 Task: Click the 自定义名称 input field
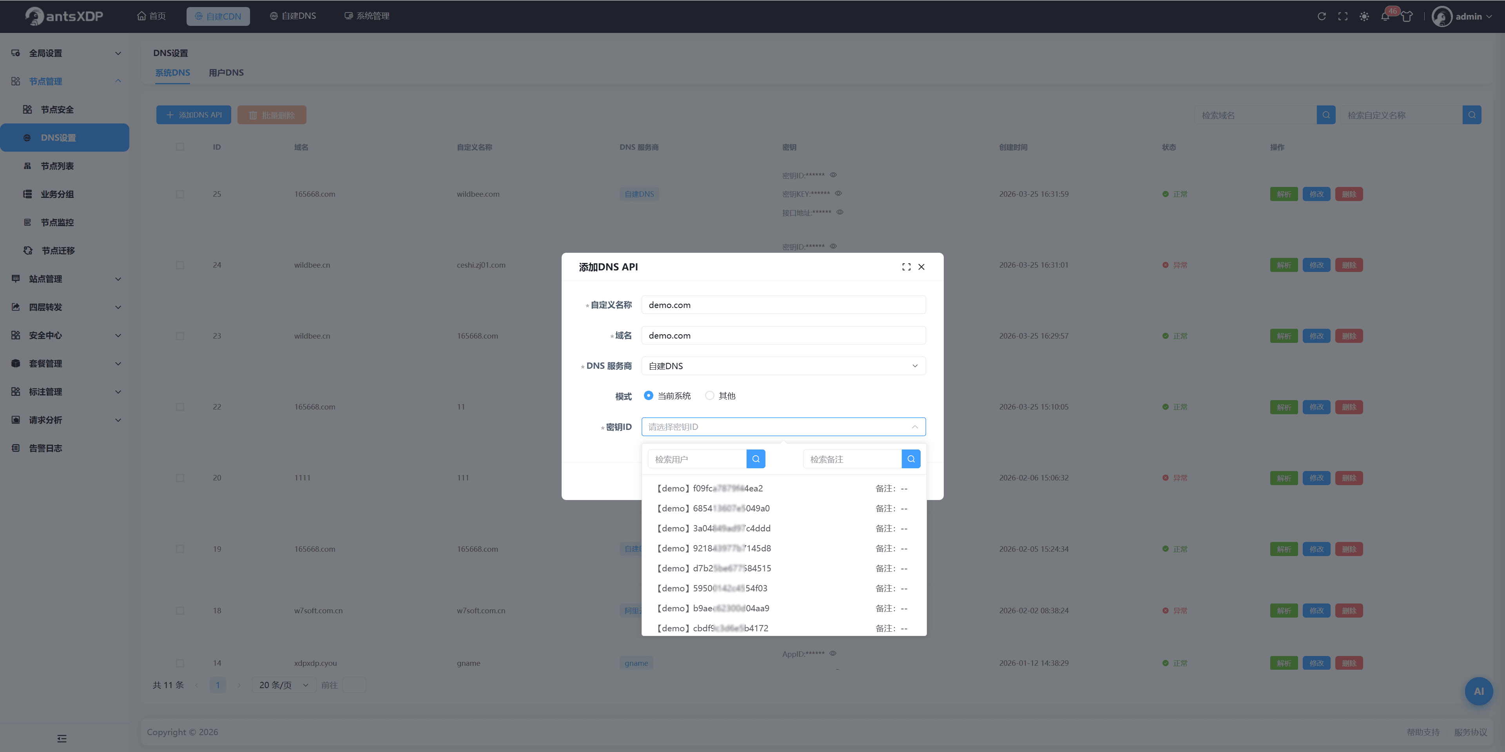[783, 305]
